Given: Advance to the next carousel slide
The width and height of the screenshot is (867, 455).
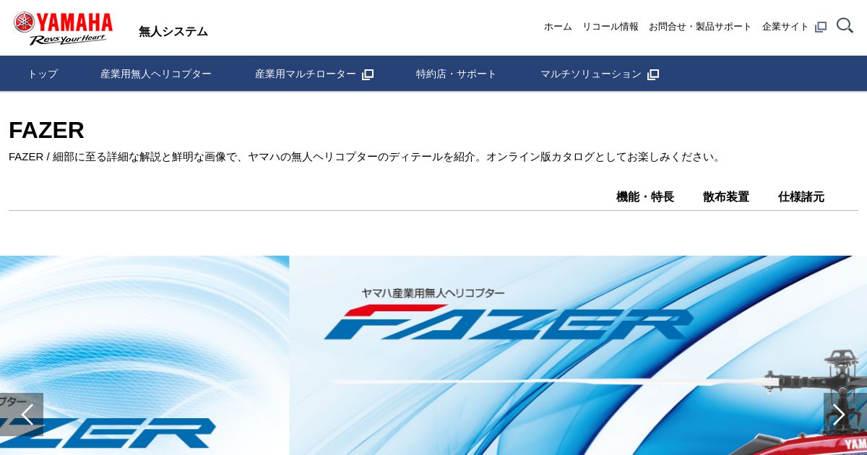Looking at the screenshot, I should [x=845, y=415].
